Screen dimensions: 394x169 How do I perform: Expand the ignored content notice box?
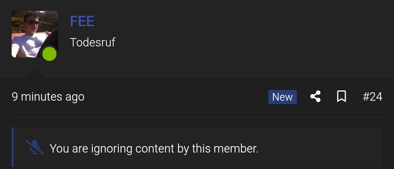197,147
